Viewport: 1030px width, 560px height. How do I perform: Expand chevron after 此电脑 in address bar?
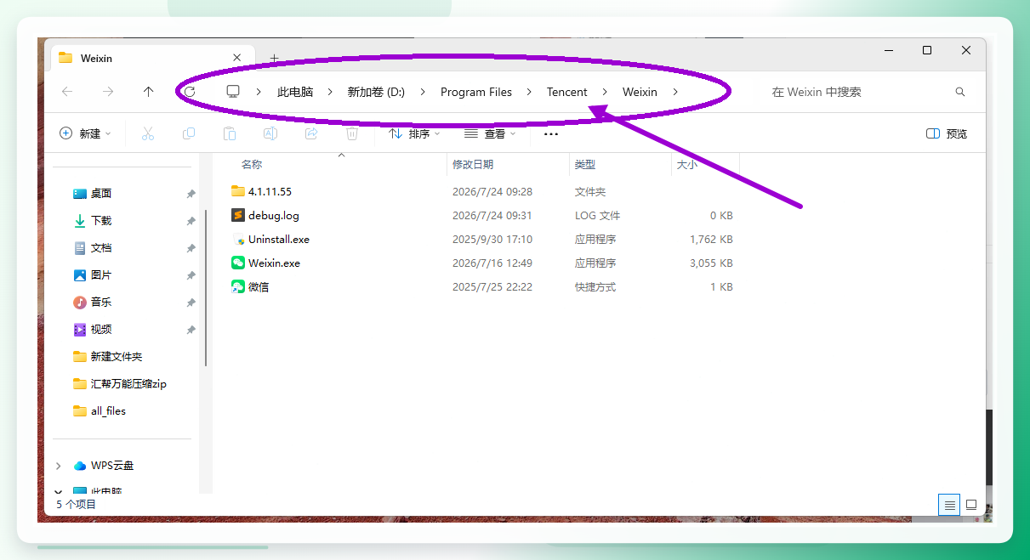pyautogui.click(x=329, y=92)
